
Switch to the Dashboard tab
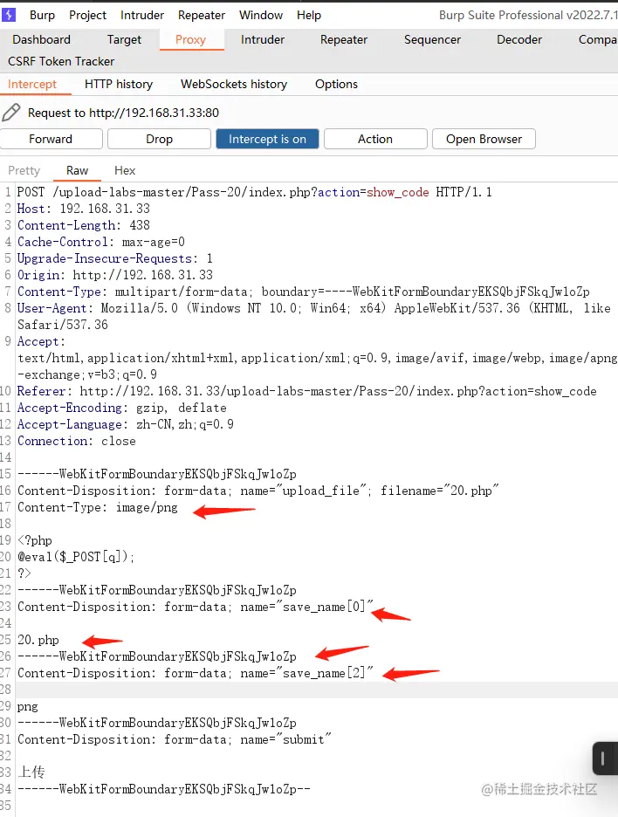click(x=41, y=39)
